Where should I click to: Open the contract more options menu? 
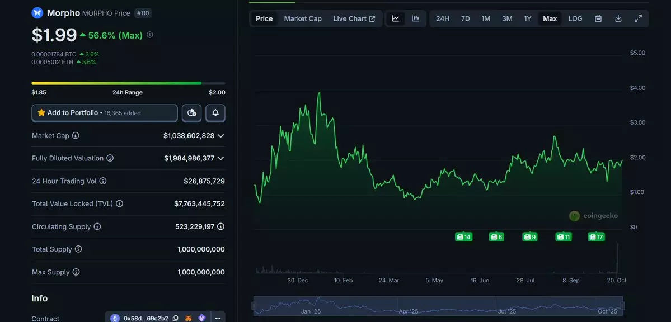coord(218,318)
